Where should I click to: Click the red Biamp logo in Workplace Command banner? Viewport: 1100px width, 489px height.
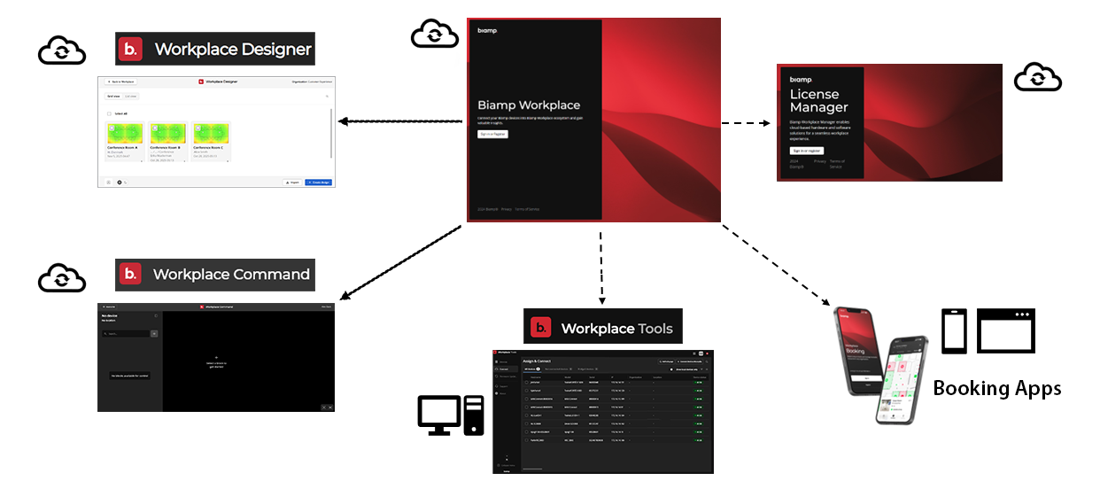[x=131, y=274]
